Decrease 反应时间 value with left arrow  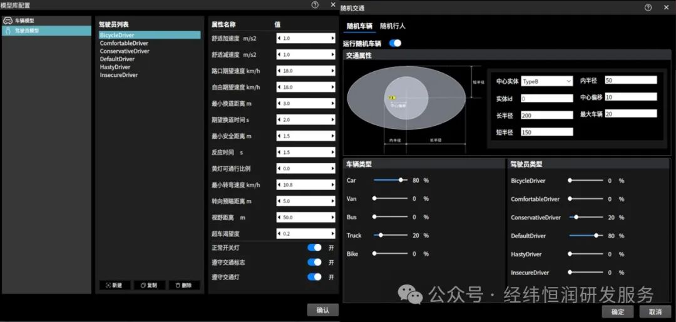coord(279,153)
